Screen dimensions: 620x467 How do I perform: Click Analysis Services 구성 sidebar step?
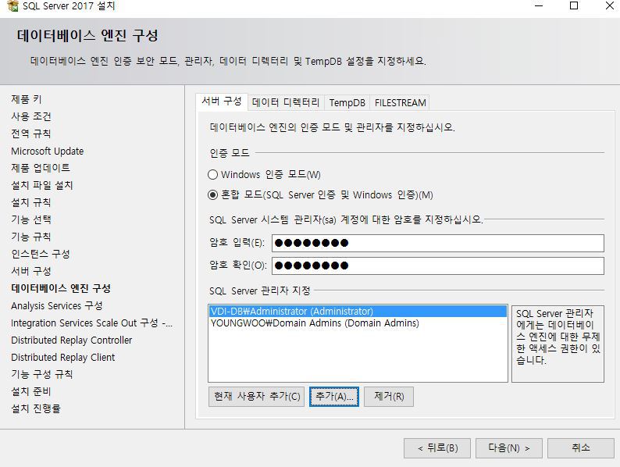click(x=57, y=305)
